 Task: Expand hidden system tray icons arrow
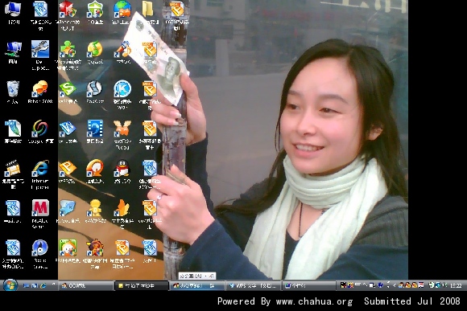pos(394,285)
